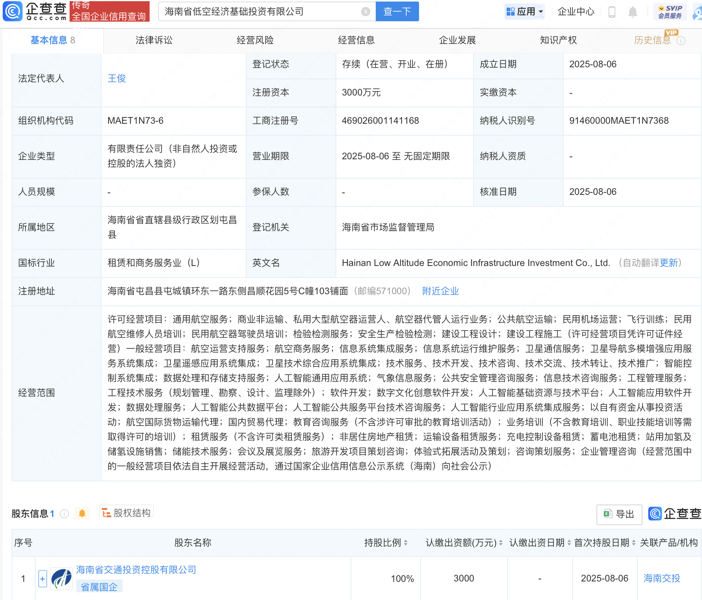Click the Qichacha logo icon
Image resolution: width=702 pixels, height=600 pixels.
pos(12,11)
